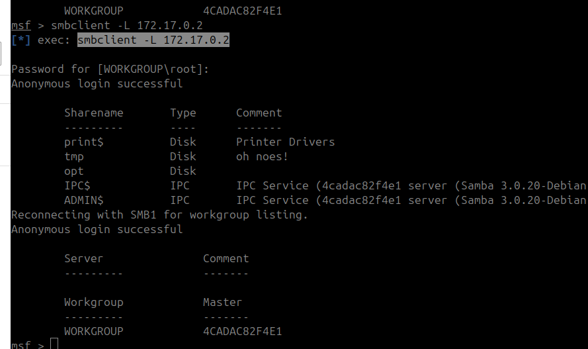Click the underlined msf prompt at top
Viewport: 588px width, 349px height.
(21, 26)
